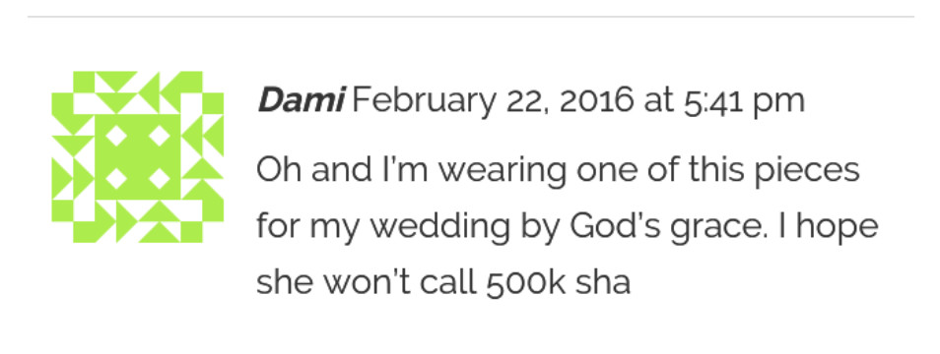The height and width of the screenshot is (354, 940).
Task: Click the solid green center square of avatar
Action: pyautogui.click(x=137, y=157)
